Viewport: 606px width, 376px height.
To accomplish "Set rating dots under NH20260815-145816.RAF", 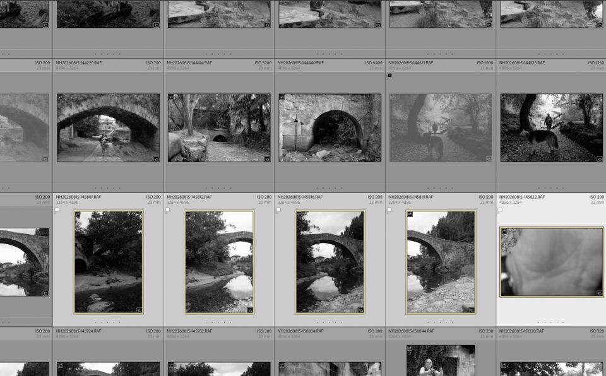I will 330,322.
